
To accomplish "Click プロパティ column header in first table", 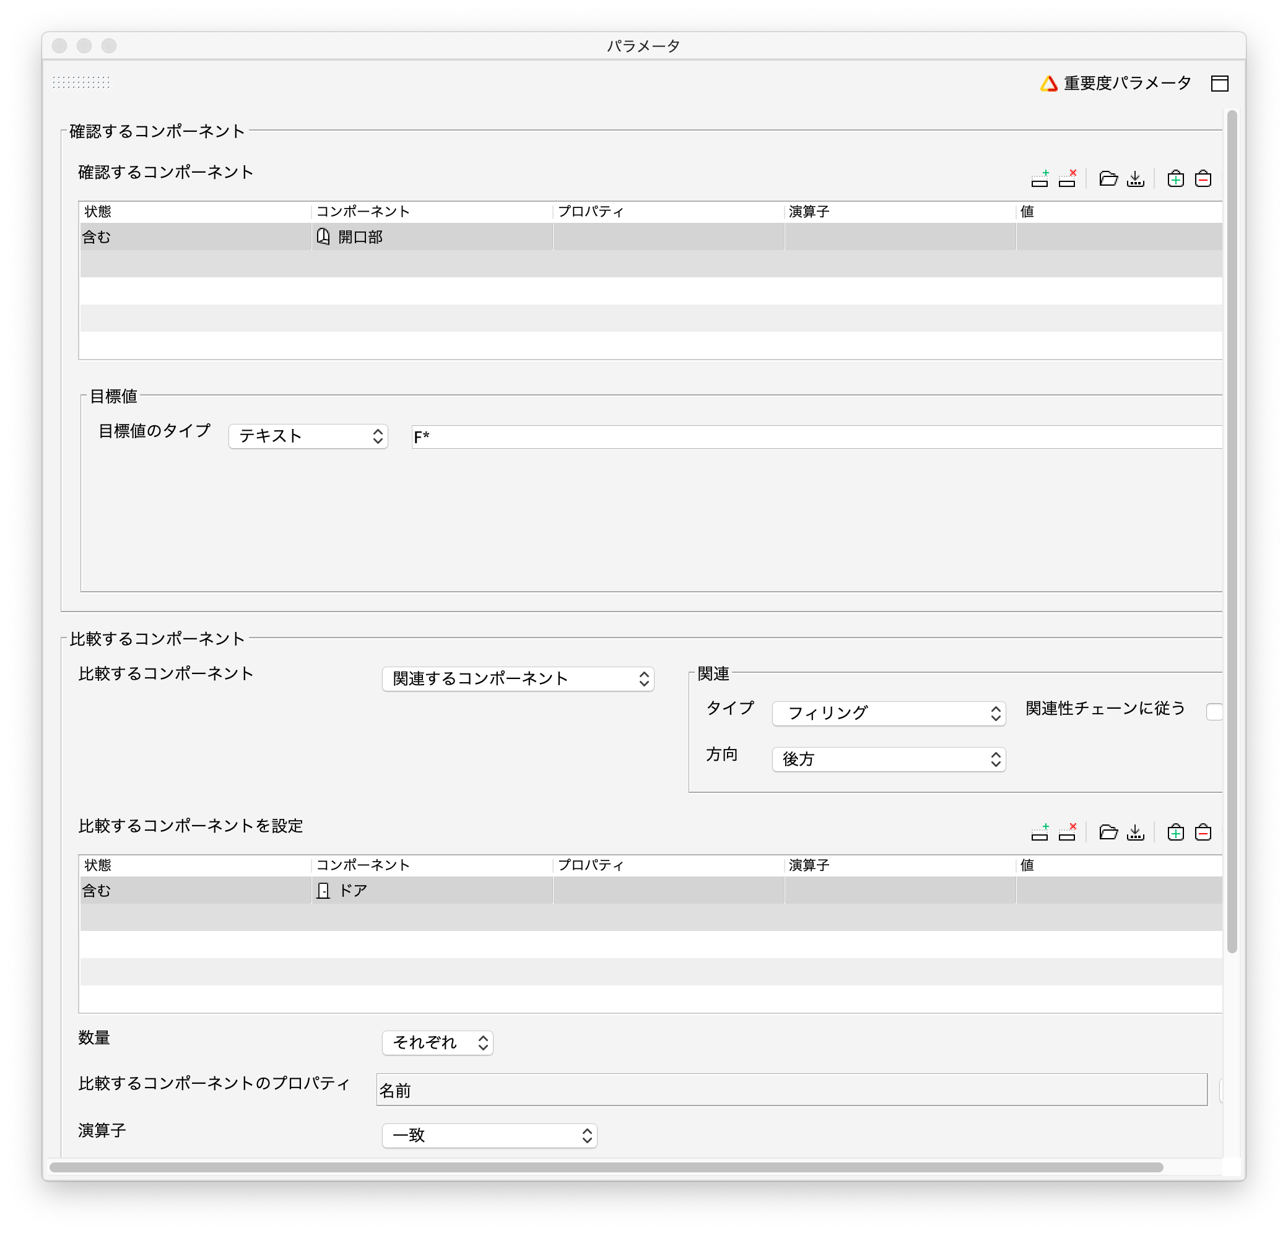I will tap(669, 212).
